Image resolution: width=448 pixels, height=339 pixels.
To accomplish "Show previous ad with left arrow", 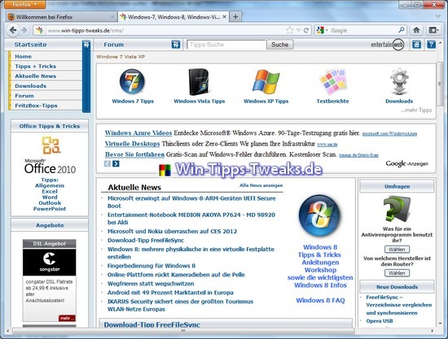I will tap(108, 163).
